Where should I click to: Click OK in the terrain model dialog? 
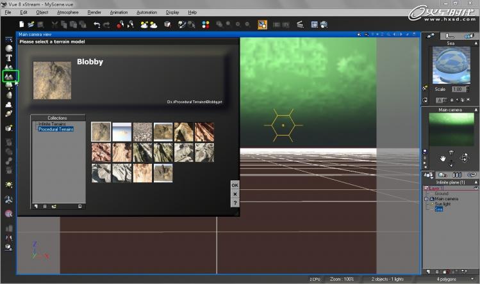click(x=235, y=185)
